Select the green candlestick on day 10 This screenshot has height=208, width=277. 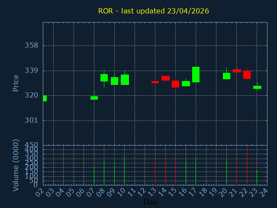(x=125, y=80)
